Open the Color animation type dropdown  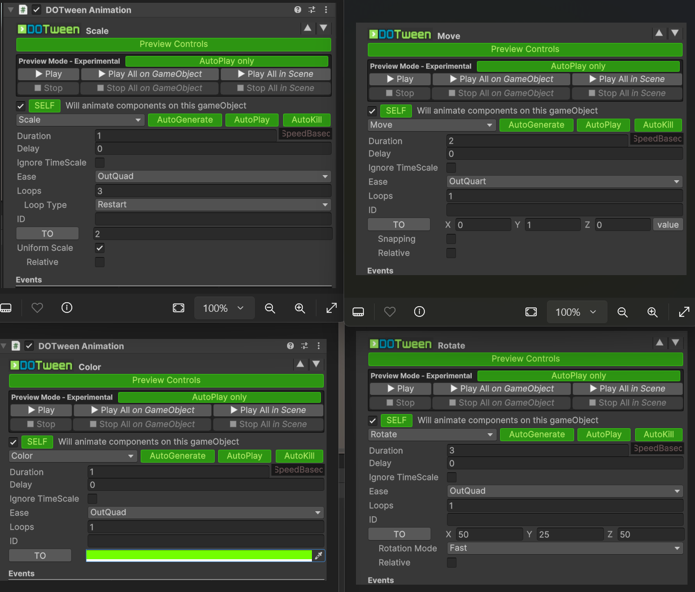(73, 456)
